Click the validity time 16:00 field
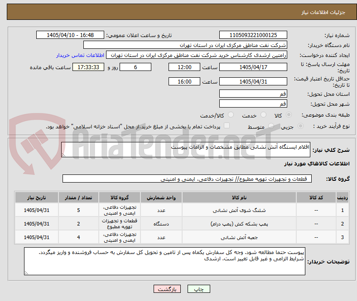357x301 pixels. click(184, 81)
